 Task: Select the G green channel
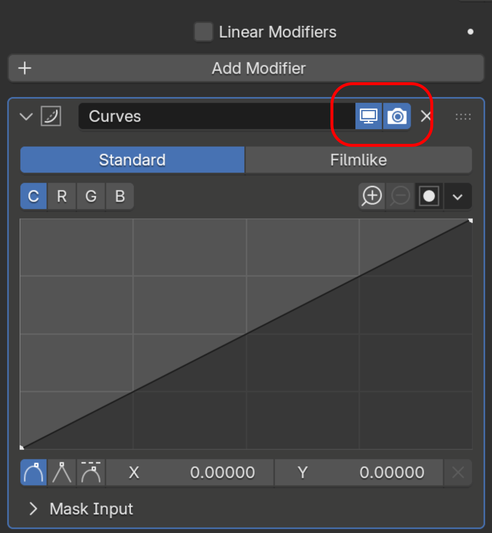pos(91,196)
